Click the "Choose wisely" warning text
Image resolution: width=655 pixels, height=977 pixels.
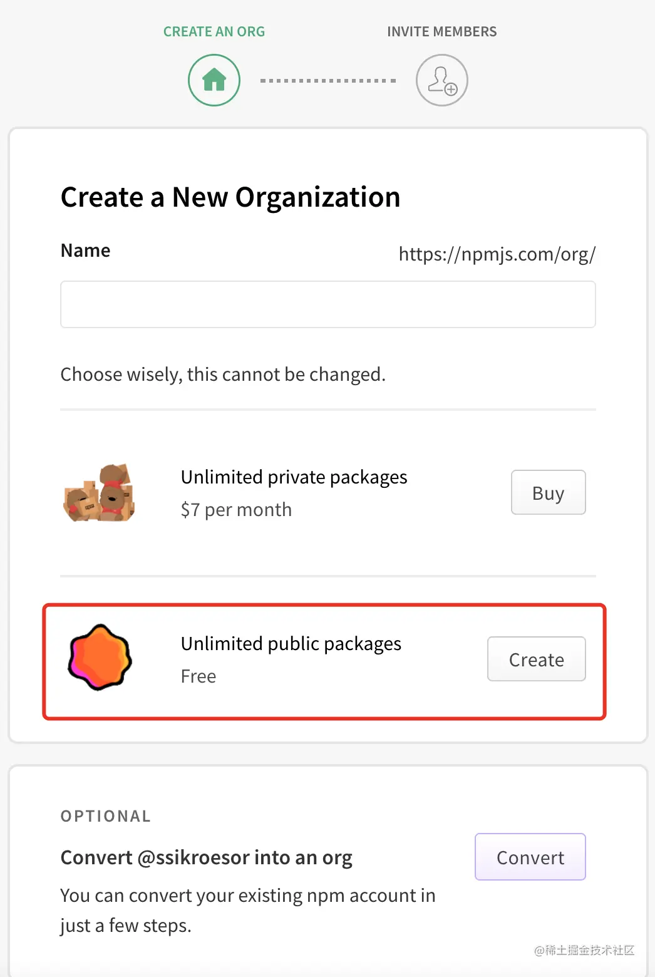(x=223, y=375)
